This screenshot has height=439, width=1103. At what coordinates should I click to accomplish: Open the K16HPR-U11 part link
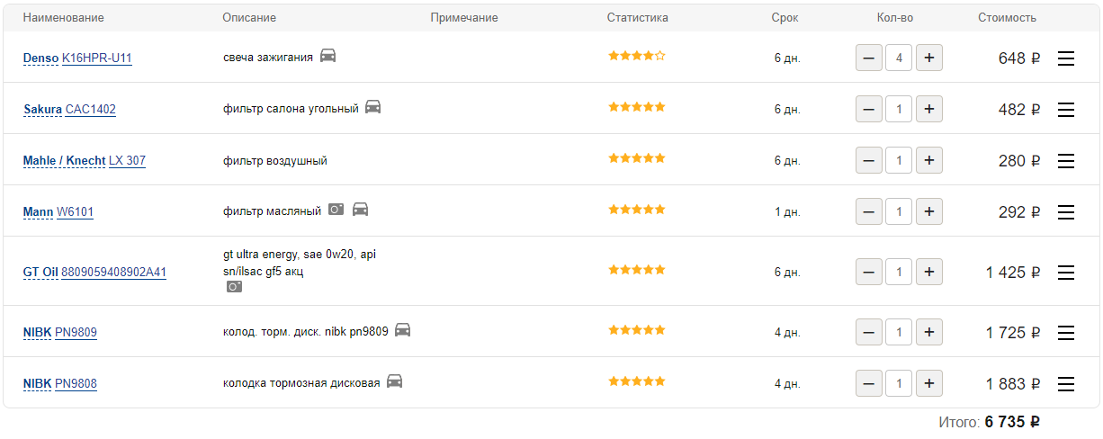click(x=97, y=58)
